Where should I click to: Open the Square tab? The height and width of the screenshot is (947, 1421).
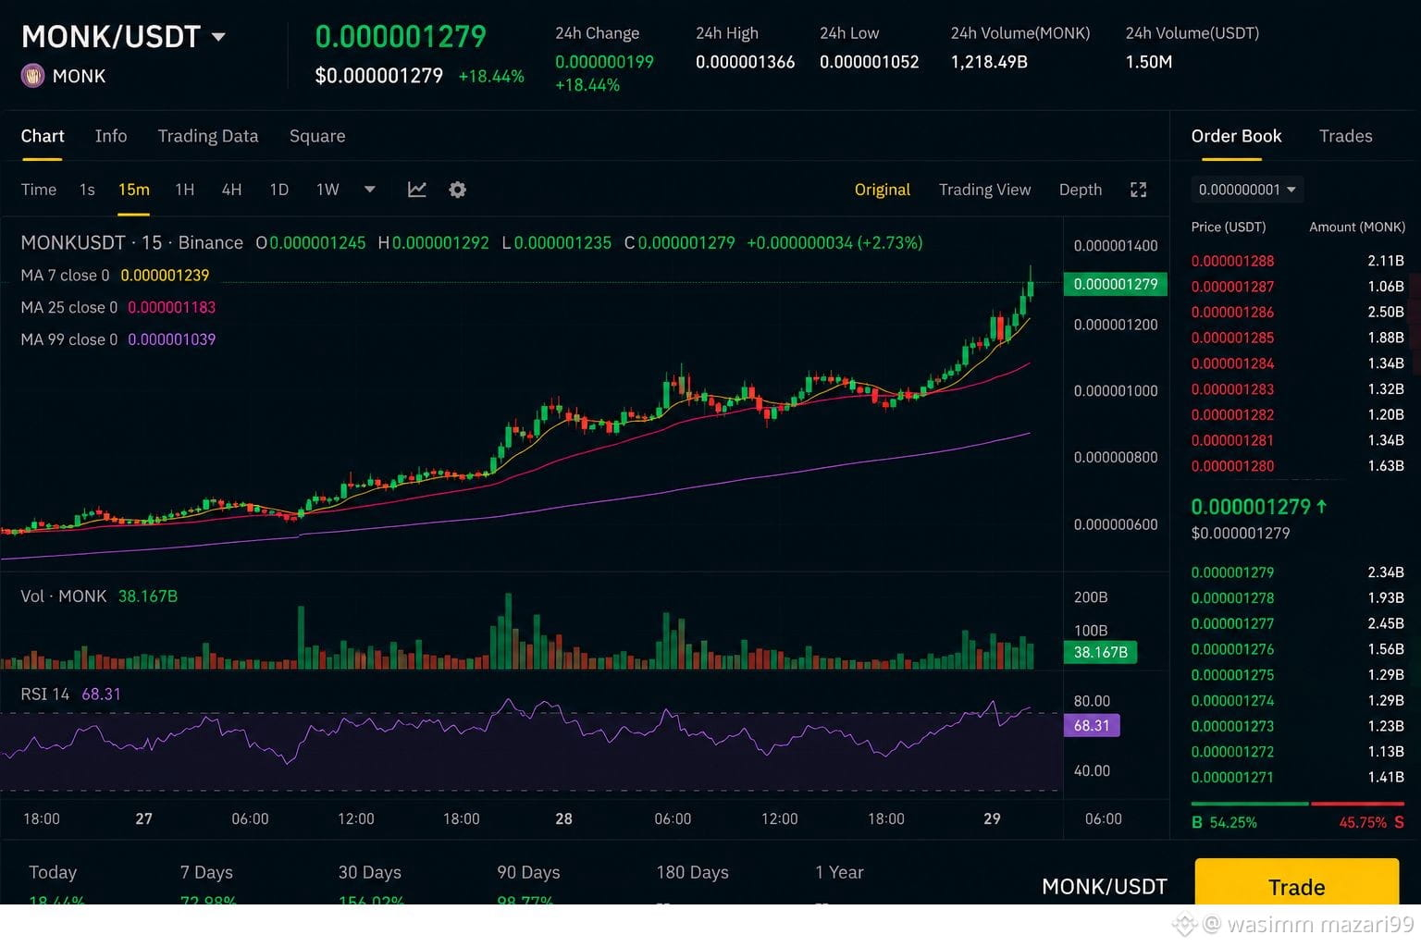(317, 136)
